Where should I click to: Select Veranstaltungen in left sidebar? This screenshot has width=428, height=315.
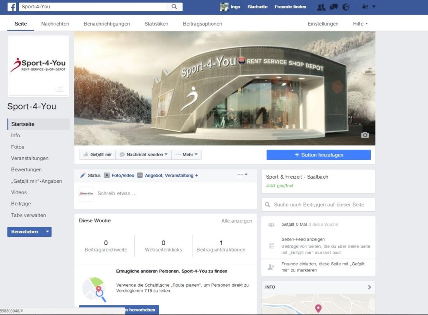30,158
